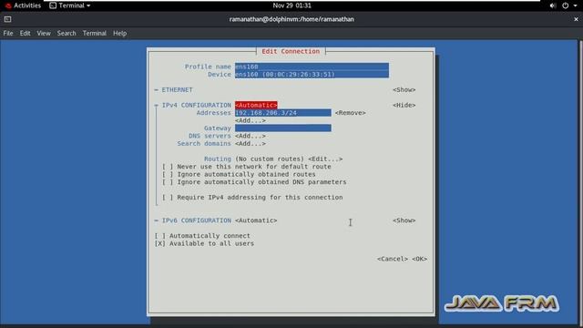Click the Device field with MAC address
The height and width of the screenshot is (328, 583).
tap(312, 75)
